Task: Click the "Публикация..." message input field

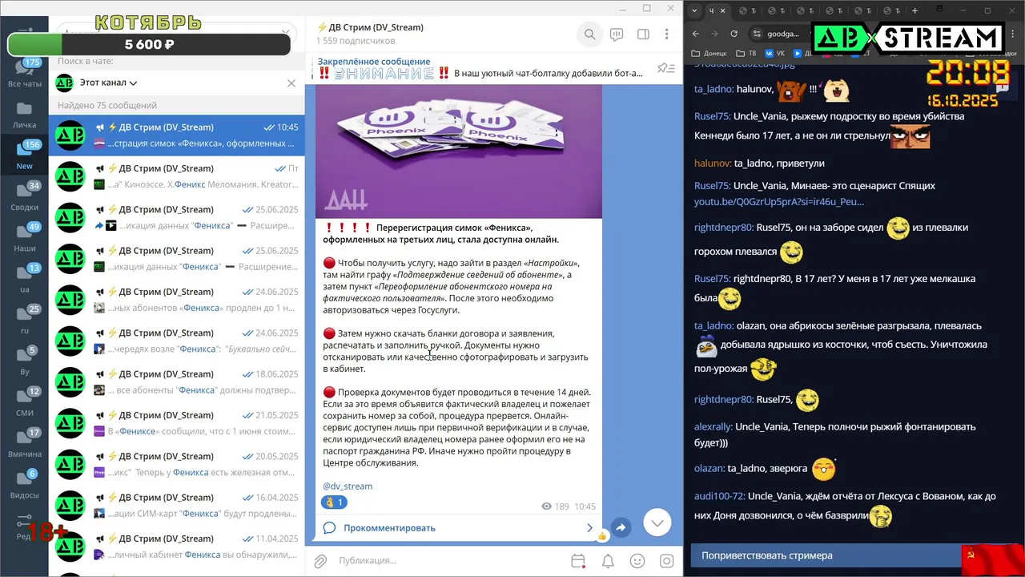Action: pyautogui.click(x=448, y=561)
